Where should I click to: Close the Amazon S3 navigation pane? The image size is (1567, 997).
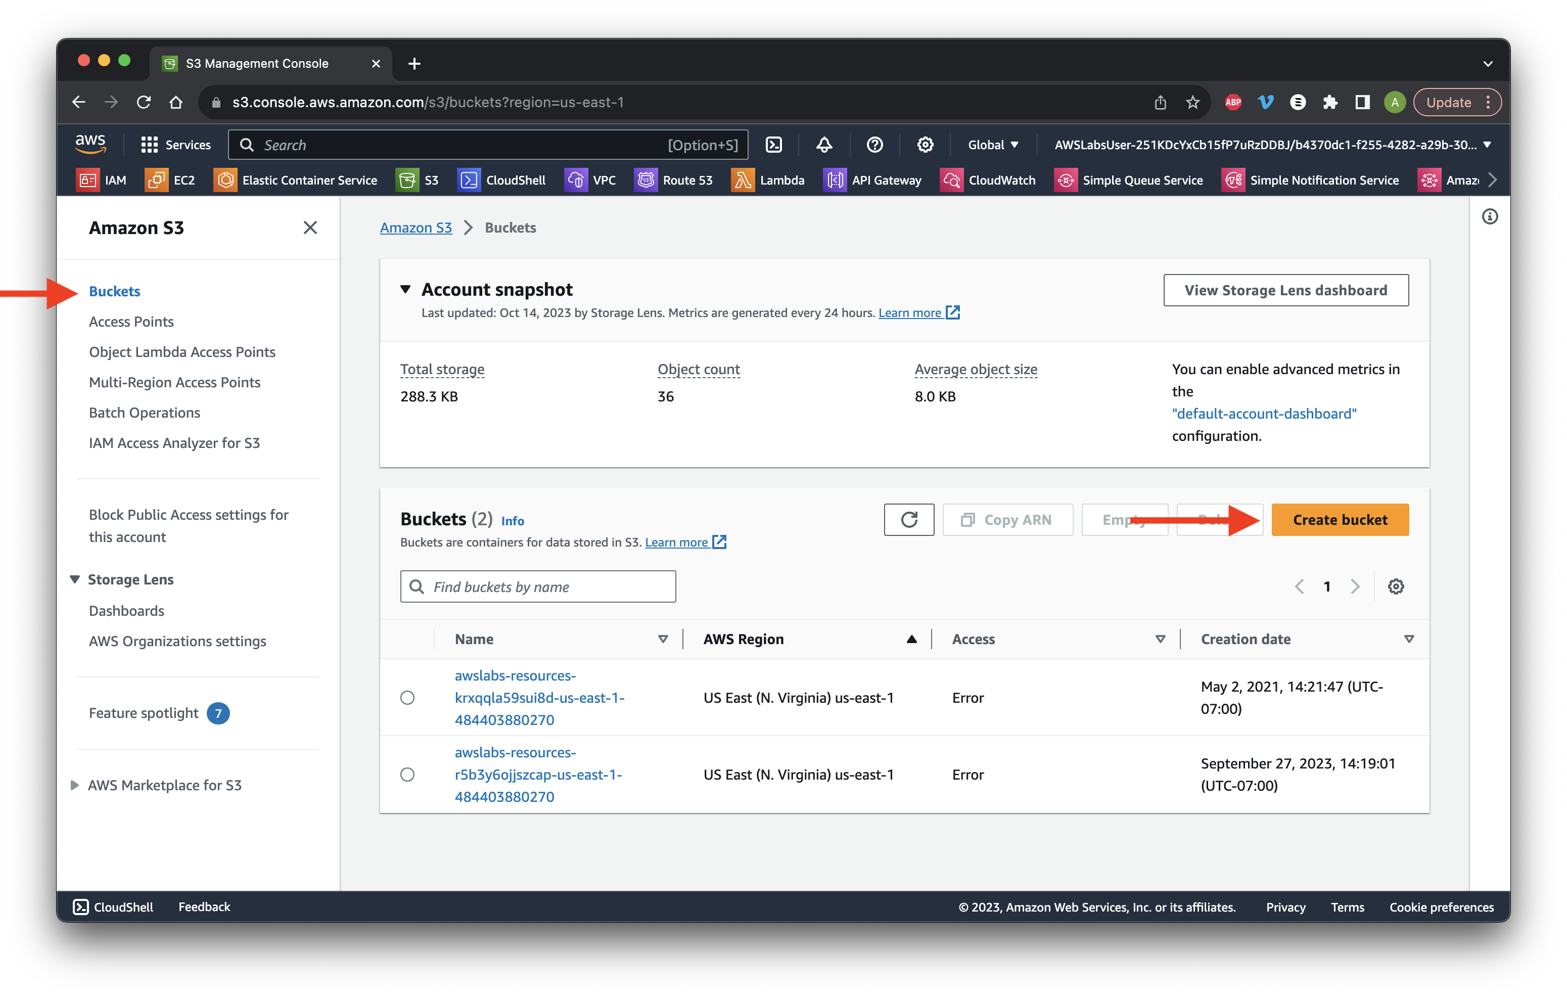pyautogui.click(x=310, y=227)
